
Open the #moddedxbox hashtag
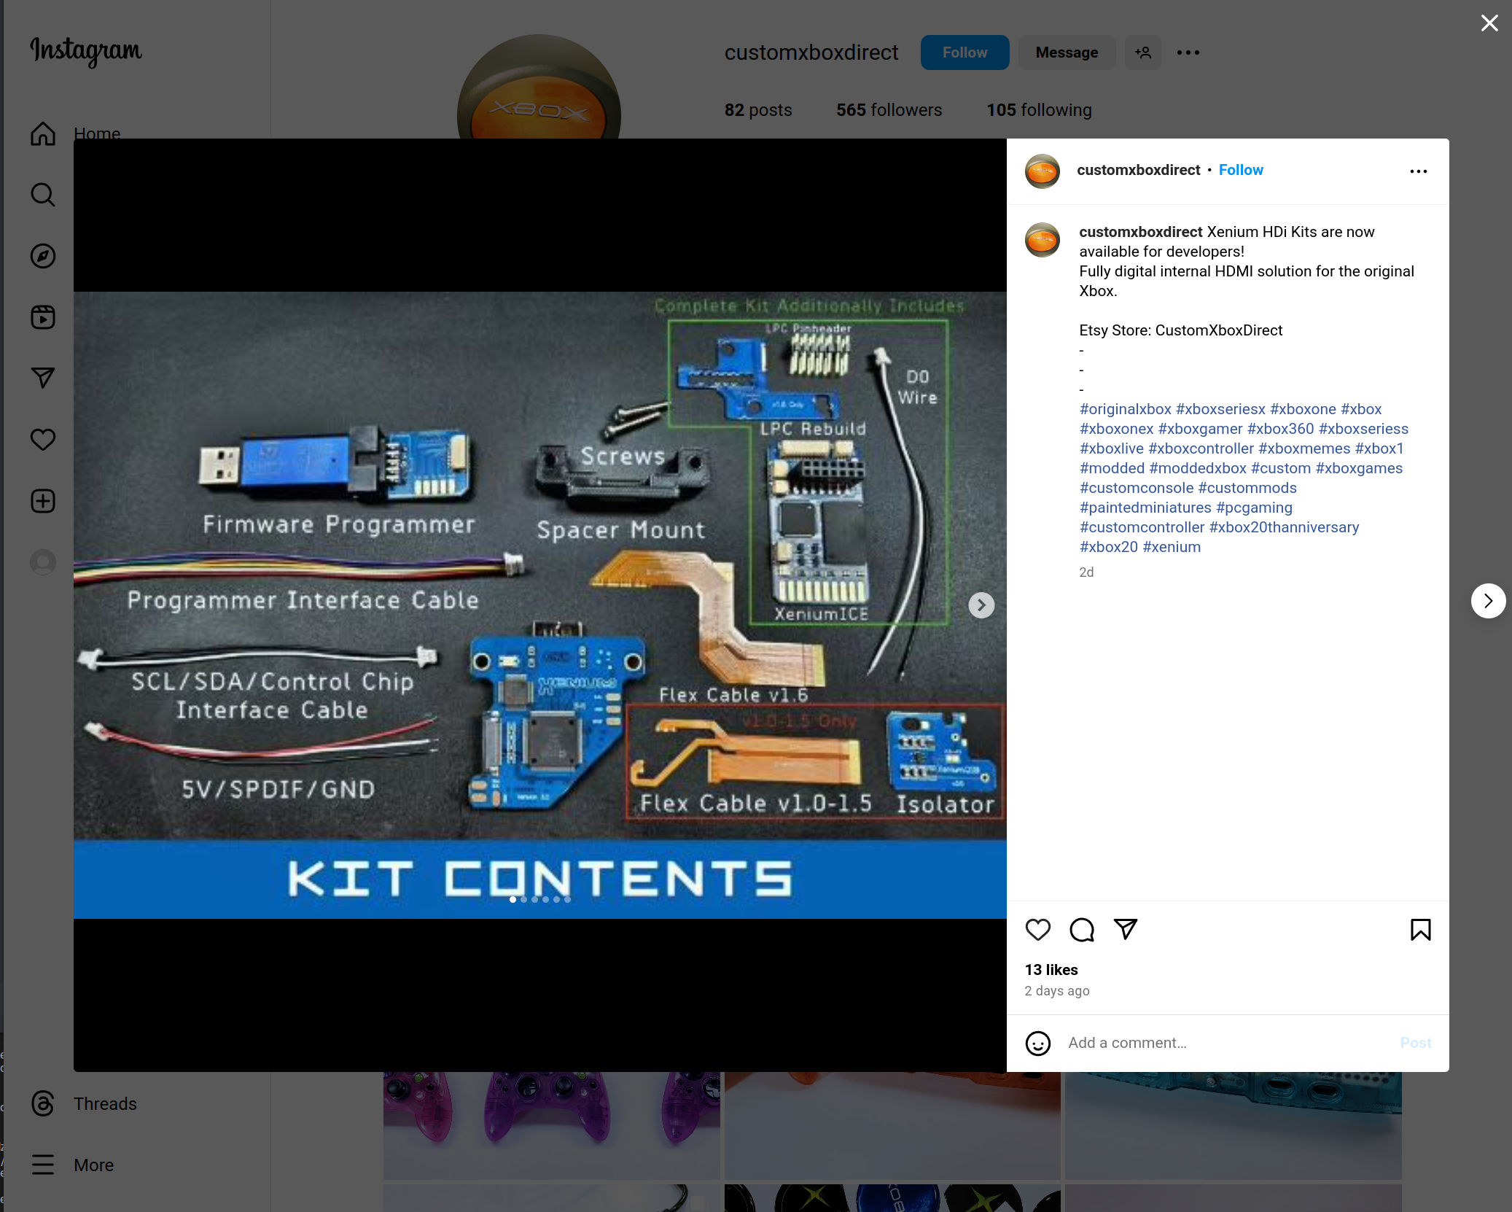[x=1198, y=468]
